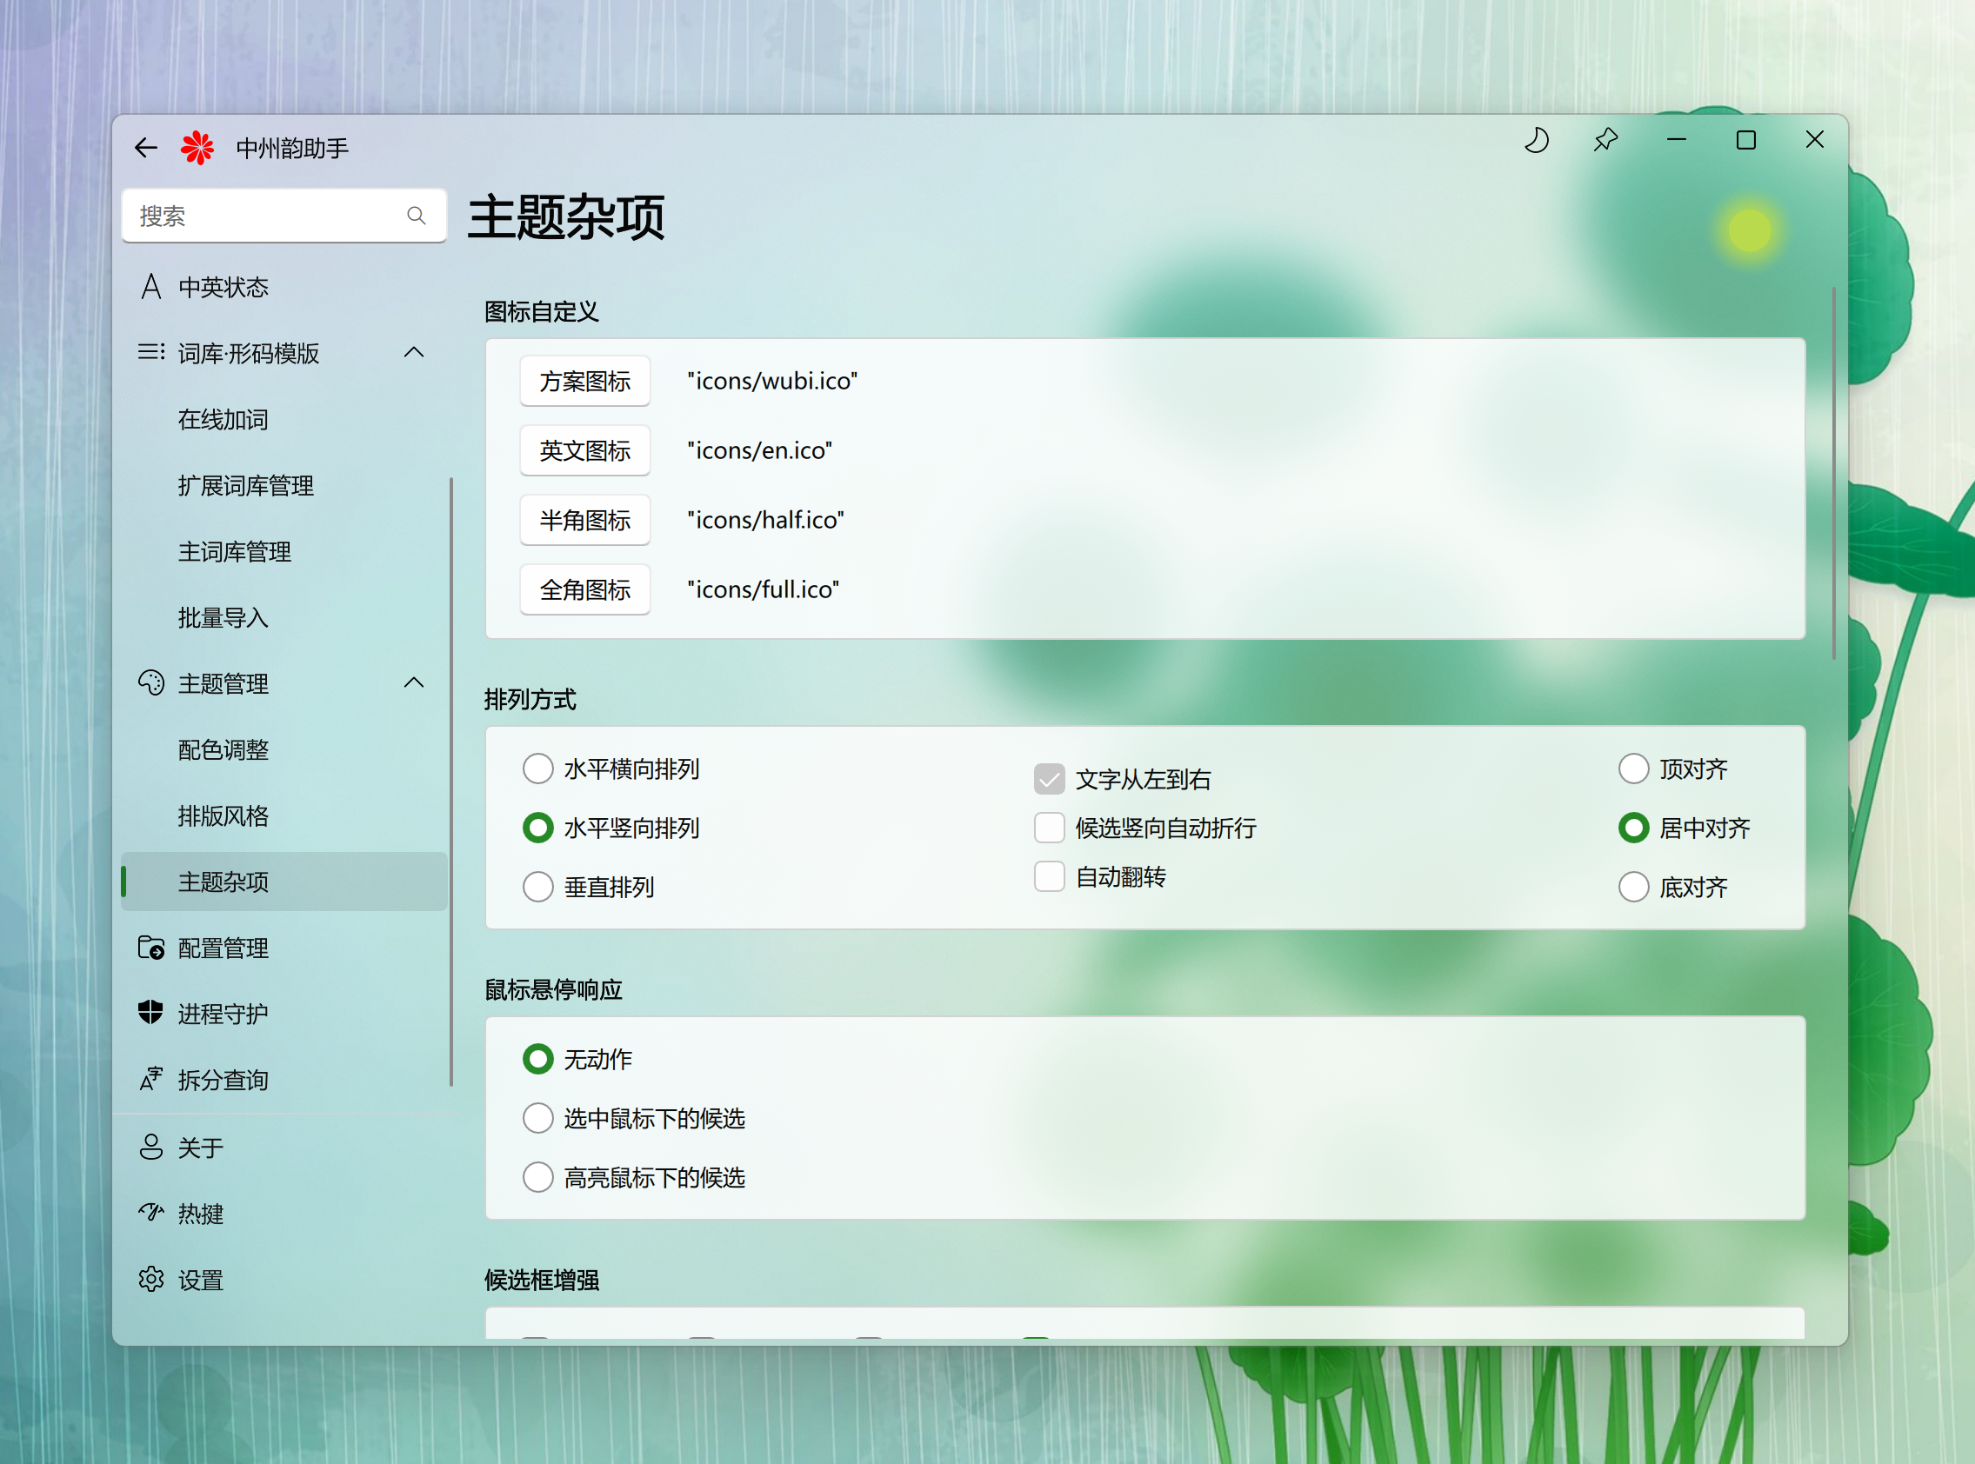The height and width of the screenshot is (1464, 1975).
Task: Click the 全角图标 button
Action: (584, 589)
